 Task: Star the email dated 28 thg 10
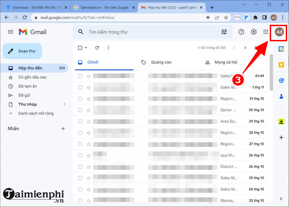[x=89, y=133]
